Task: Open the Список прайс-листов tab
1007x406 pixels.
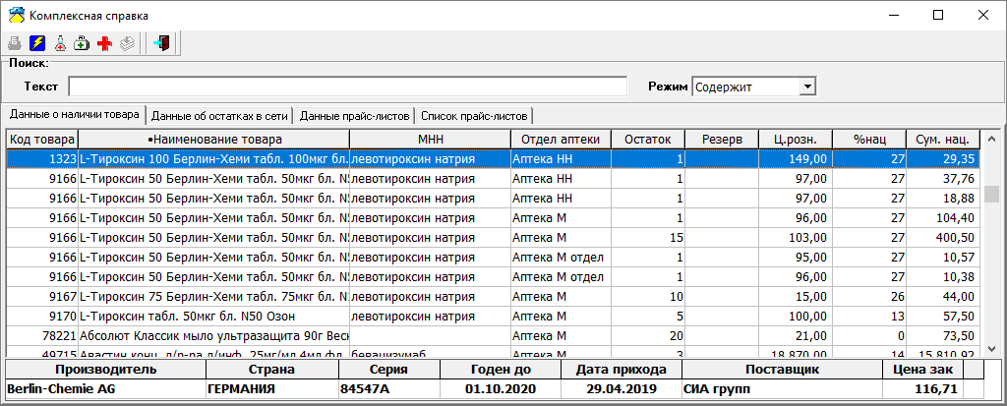Action: pyautogui.click(x=474, y=116)
